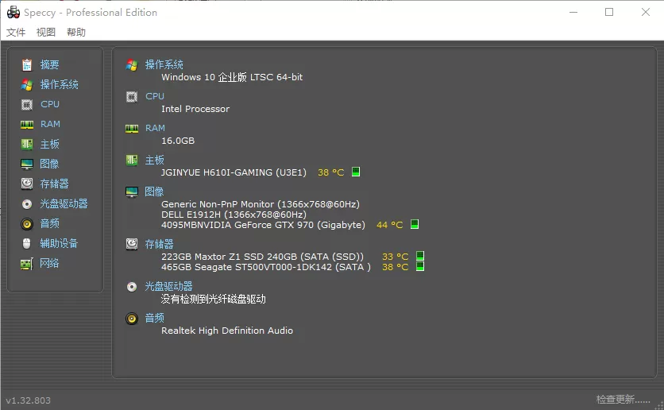
Task: Select 音频 in the sidebar
Action: pyautogui.click(x=49, y=223)
